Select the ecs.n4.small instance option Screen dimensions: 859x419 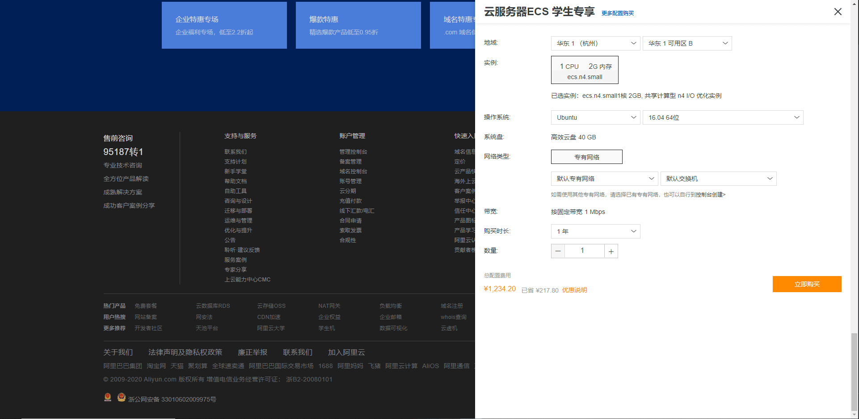tap(585, 70)
